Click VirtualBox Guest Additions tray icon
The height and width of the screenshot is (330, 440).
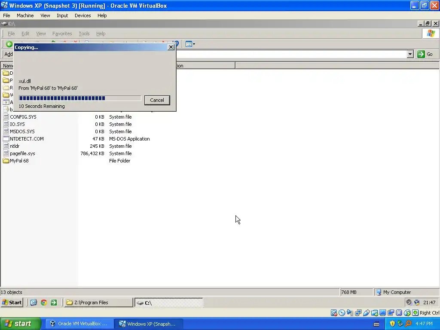(x=417, y=302)
